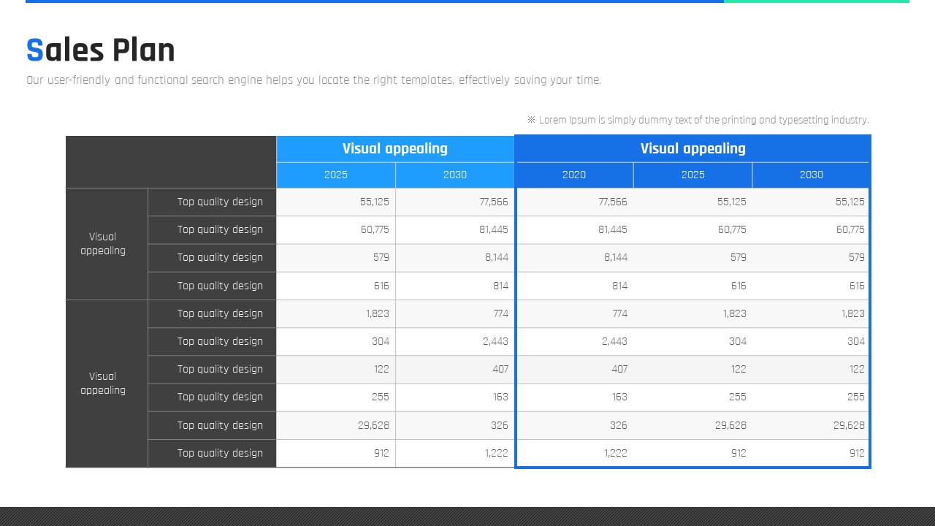Click '407' under the 2020 header
The width and height of the screenshot is (935, 526).
coord(619,369)
